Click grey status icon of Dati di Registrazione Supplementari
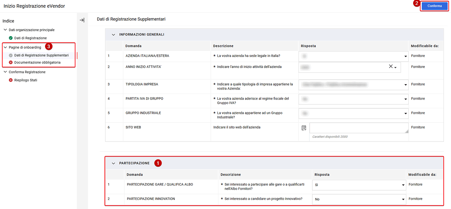 coord(11,55)
